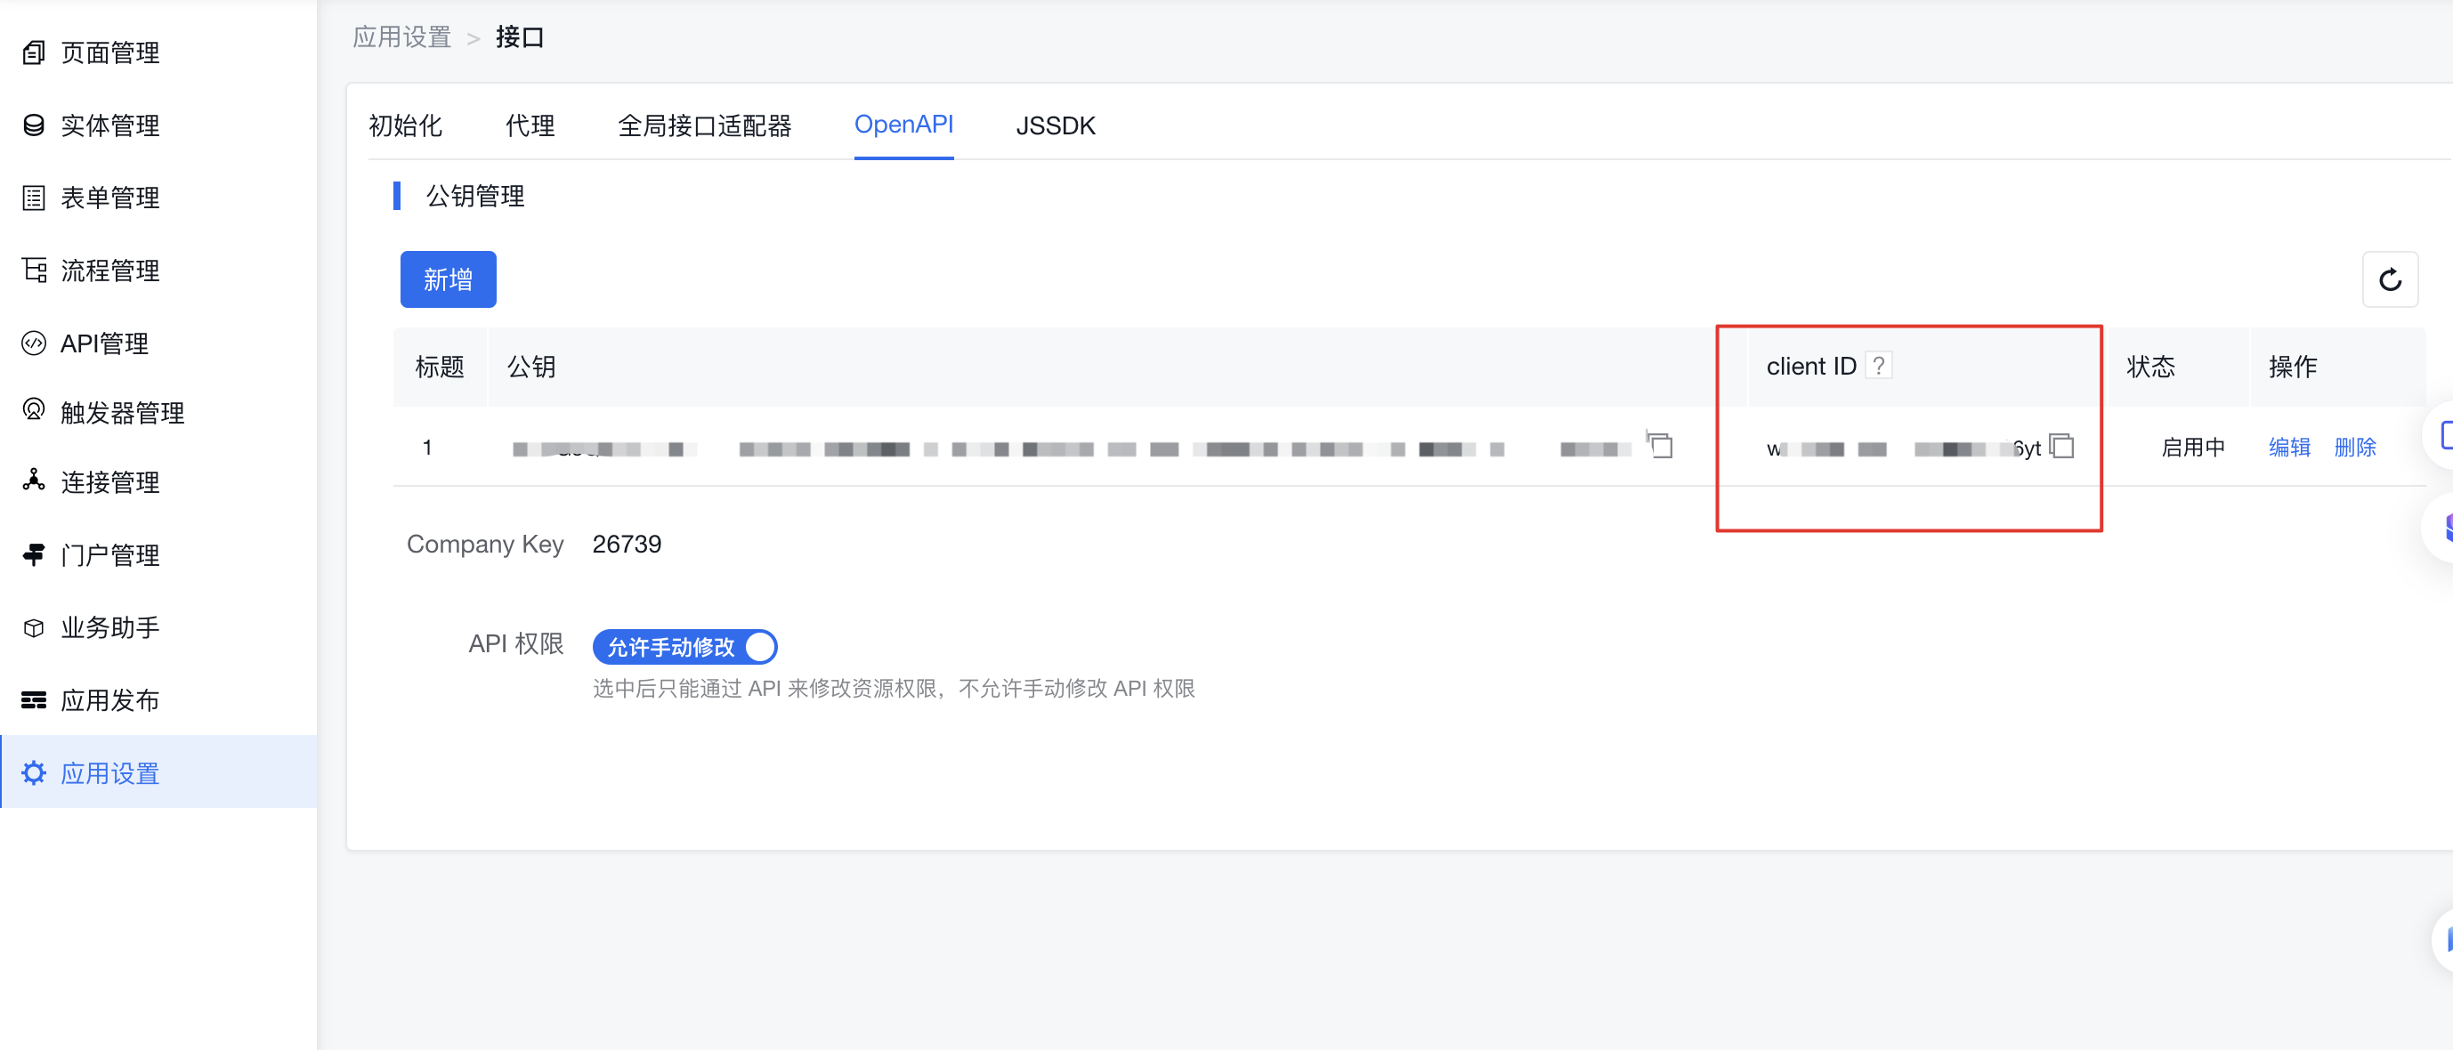The height and width of the screenshot is (1050, 2453).
Task: Click the refresh icon button
Action: (2389, 280)
